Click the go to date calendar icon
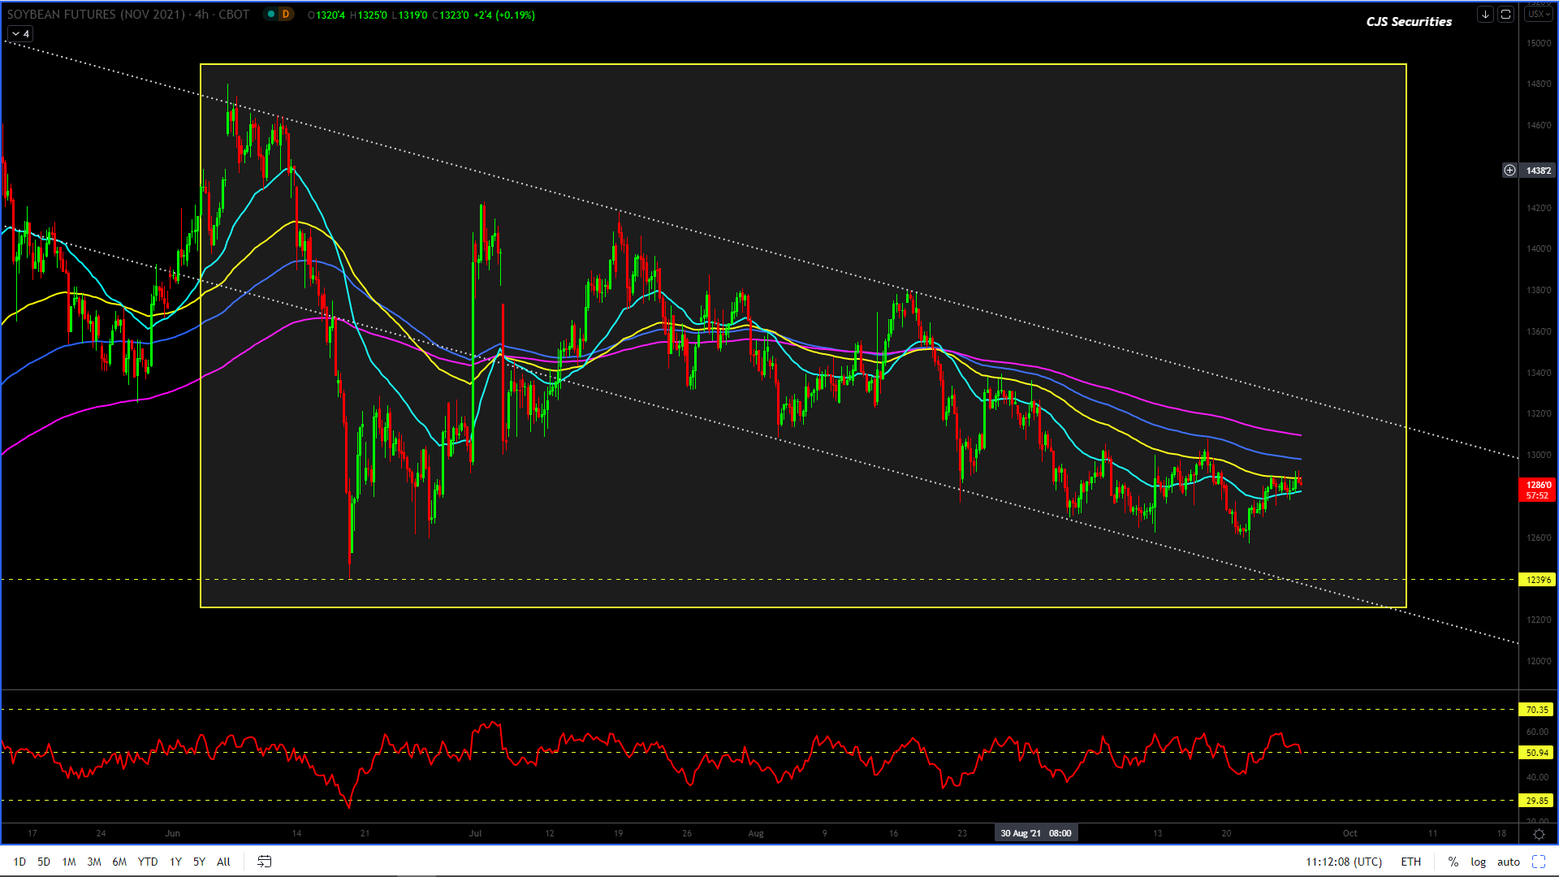Viewport: 1559px width, 877px height. click(264, 862)
